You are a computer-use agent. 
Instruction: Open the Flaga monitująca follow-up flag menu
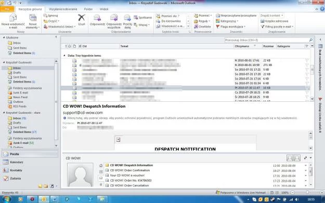231,26
